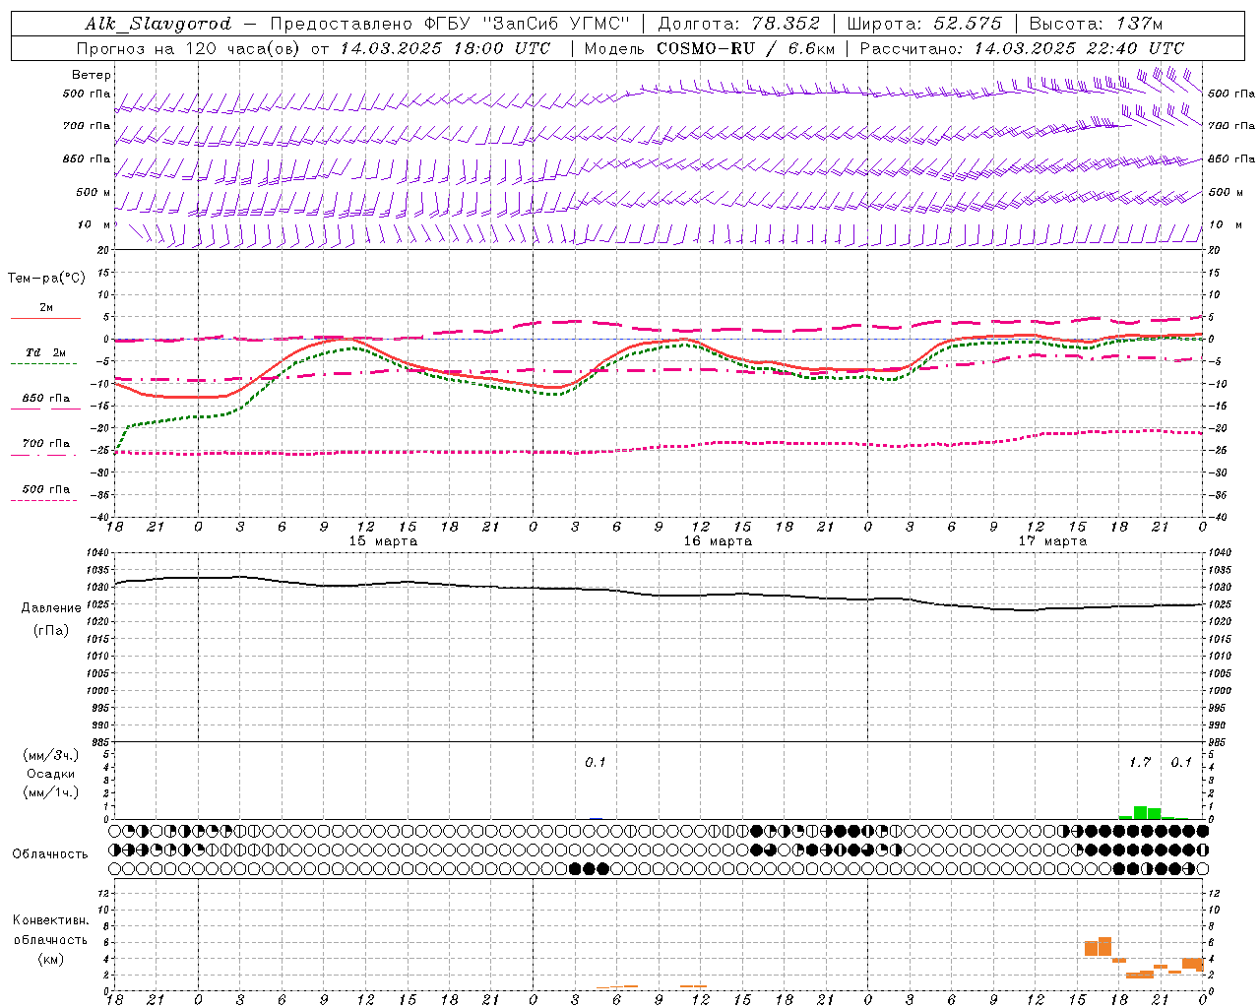
Task: Select the Модель COSMO-RU / 6.6км label
Action: (x=710, y=48)
